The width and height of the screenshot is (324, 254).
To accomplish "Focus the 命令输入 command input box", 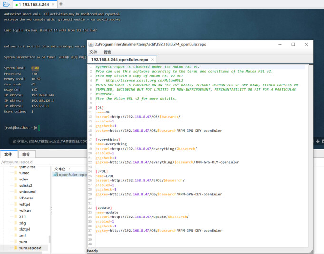I will pos(48,141).
